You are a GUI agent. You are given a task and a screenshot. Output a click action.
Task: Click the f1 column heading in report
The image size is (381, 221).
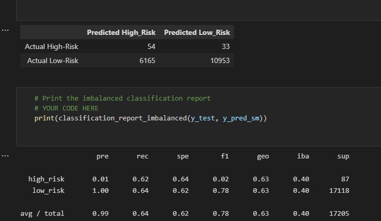[225, 156]
